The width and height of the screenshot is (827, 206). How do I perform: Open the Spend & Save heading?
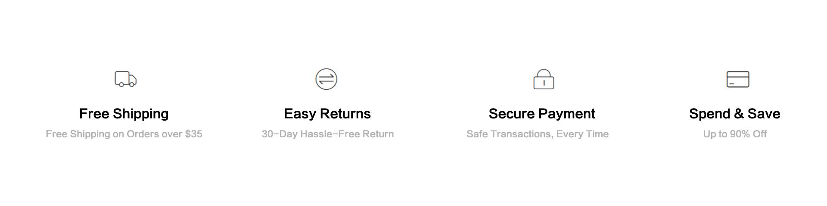(x=734, y=114)
